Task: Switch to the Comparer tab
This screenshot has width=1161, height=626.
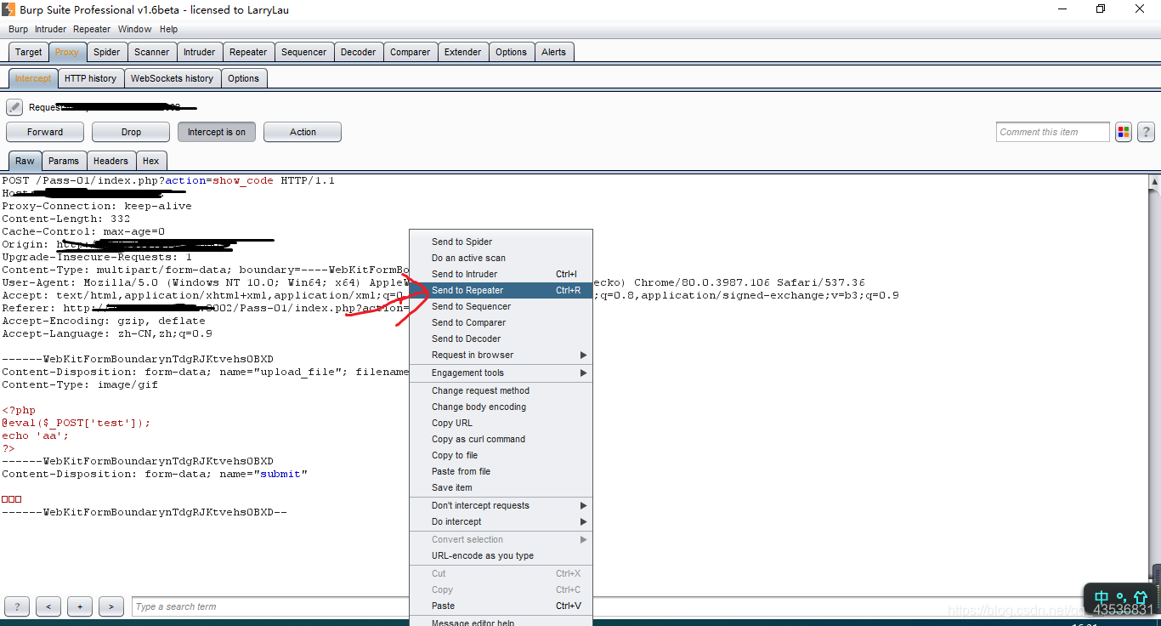Action: point(411,52)
